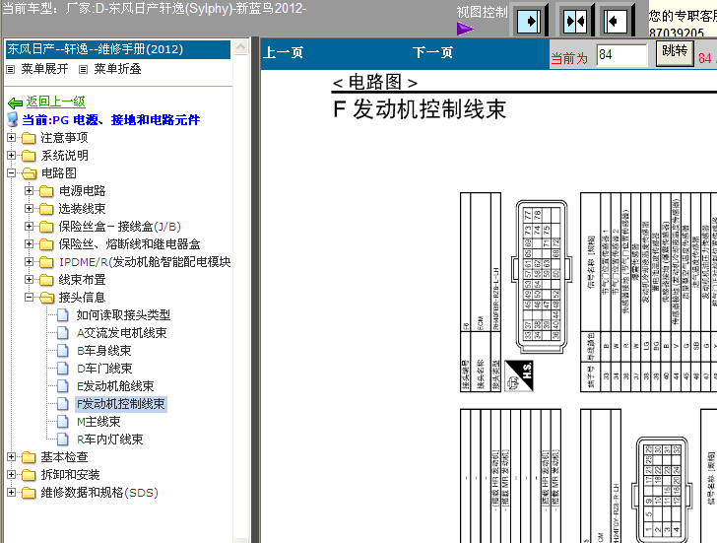Click the page icon for B车身线束
This screenshot has width=717, height=543.
(x=63, y=351)
